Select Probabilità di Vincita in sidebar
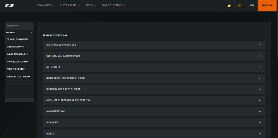This screenshot has width=278, height=138. (19, 77)
